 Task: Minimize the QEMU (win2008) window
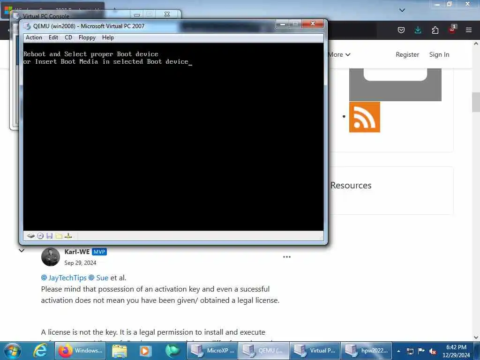pos(283,24)
